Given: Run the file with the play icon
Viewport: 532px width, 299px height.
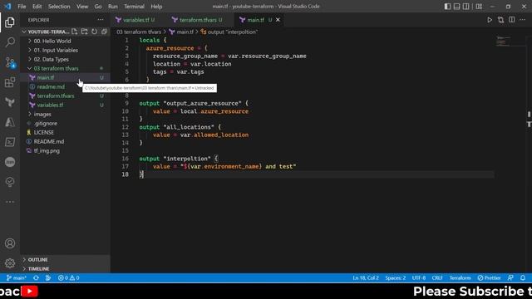Looking at the screenshot, I should (x=490, y=20).
